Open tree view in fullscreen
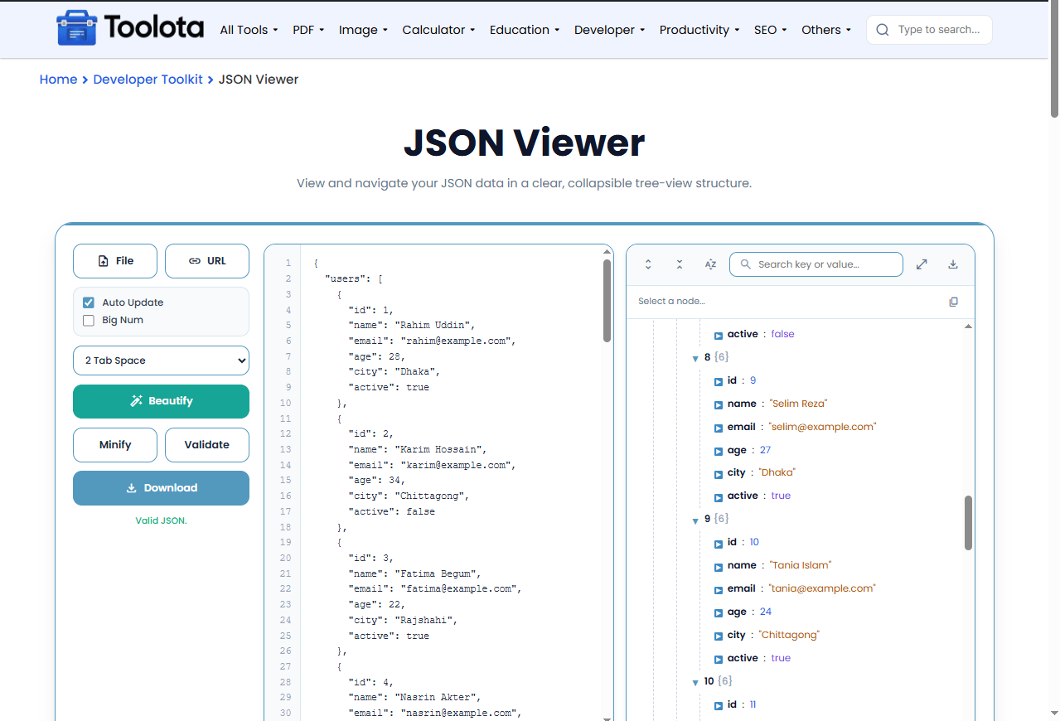 [x=922, y=264]
